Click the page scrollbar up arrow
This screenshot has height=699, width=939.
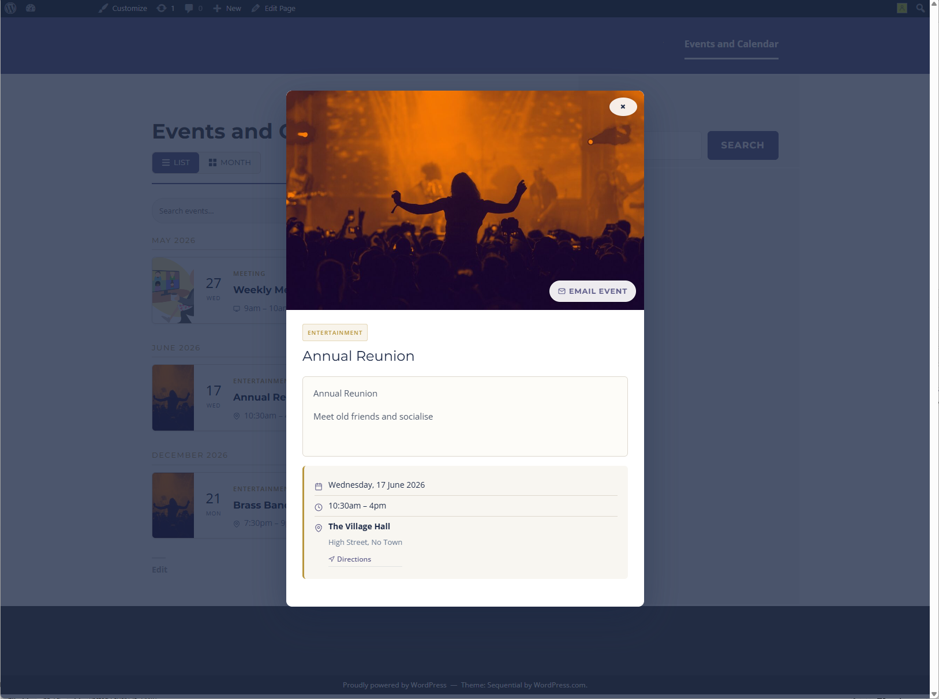coord(934,4)
